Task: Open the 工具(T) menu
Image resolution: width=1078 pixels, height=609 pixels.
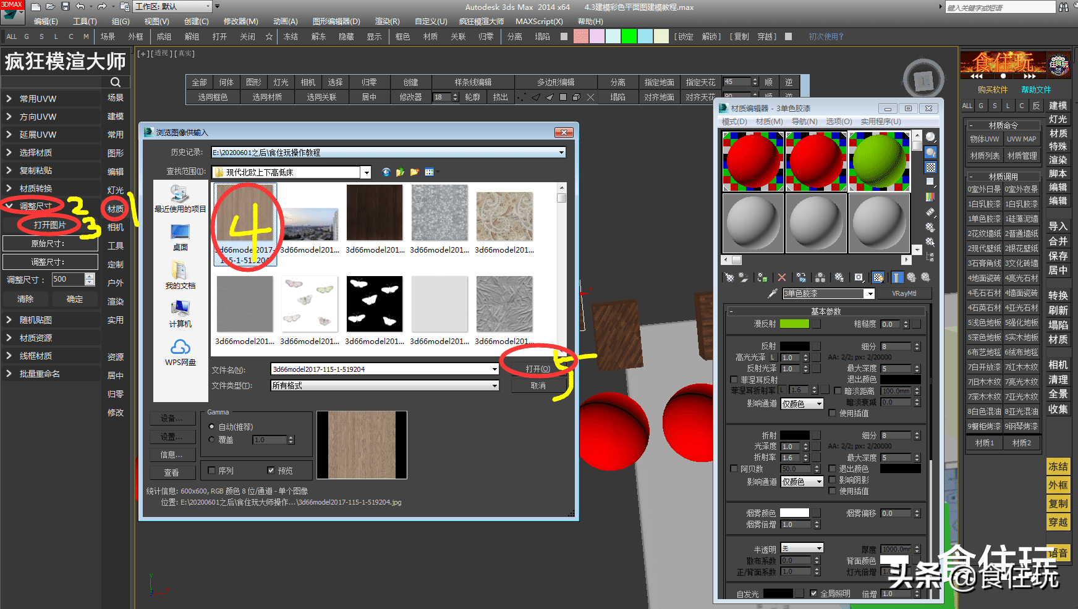Action: (85, 22)
